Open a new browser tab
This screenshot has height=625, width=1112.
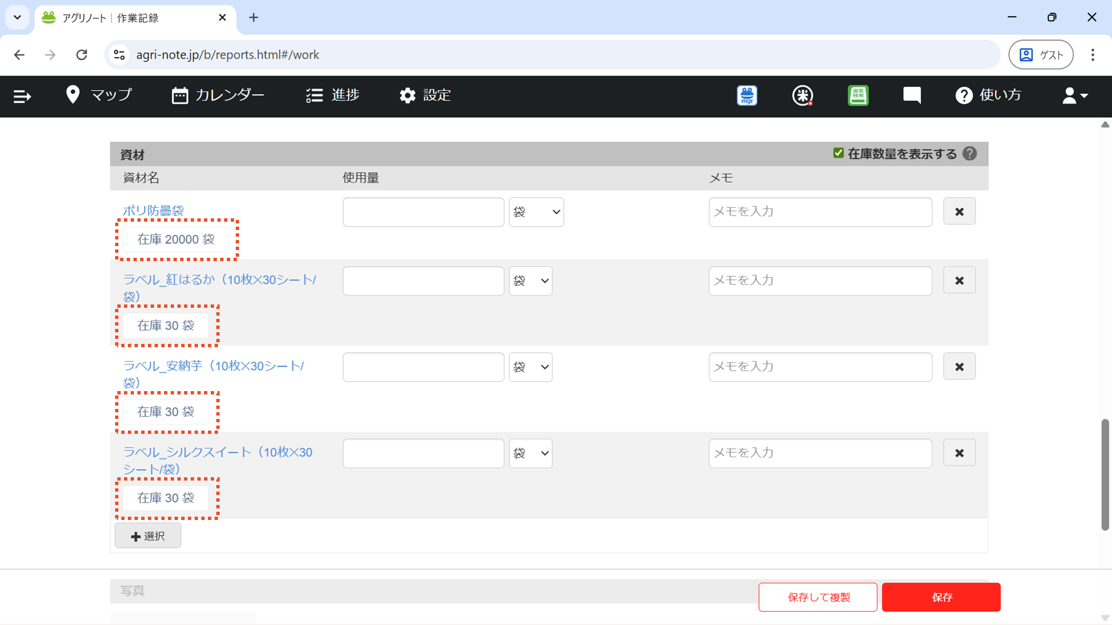[x=254, y=18]
